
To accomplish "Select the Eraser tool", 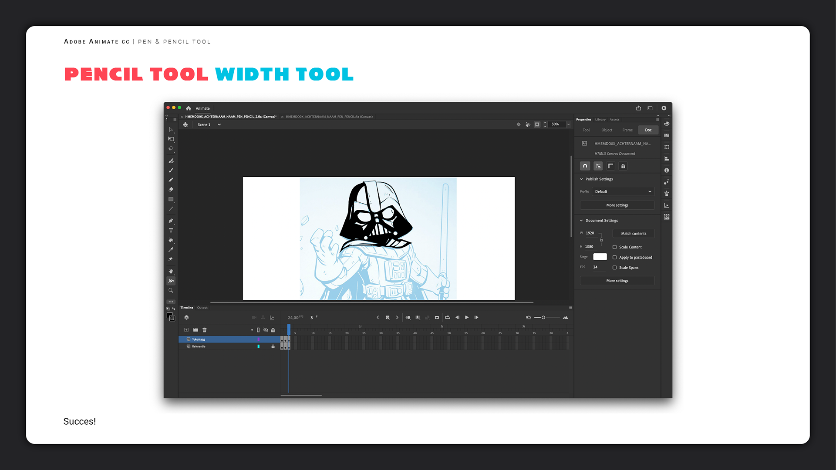I will (x=171, y=189).
